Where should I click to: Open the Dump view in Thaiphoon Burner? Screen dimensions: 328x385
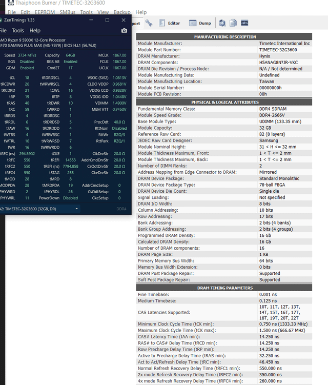[x=200, y=23]
